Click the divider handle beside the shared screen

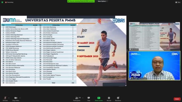127,51
